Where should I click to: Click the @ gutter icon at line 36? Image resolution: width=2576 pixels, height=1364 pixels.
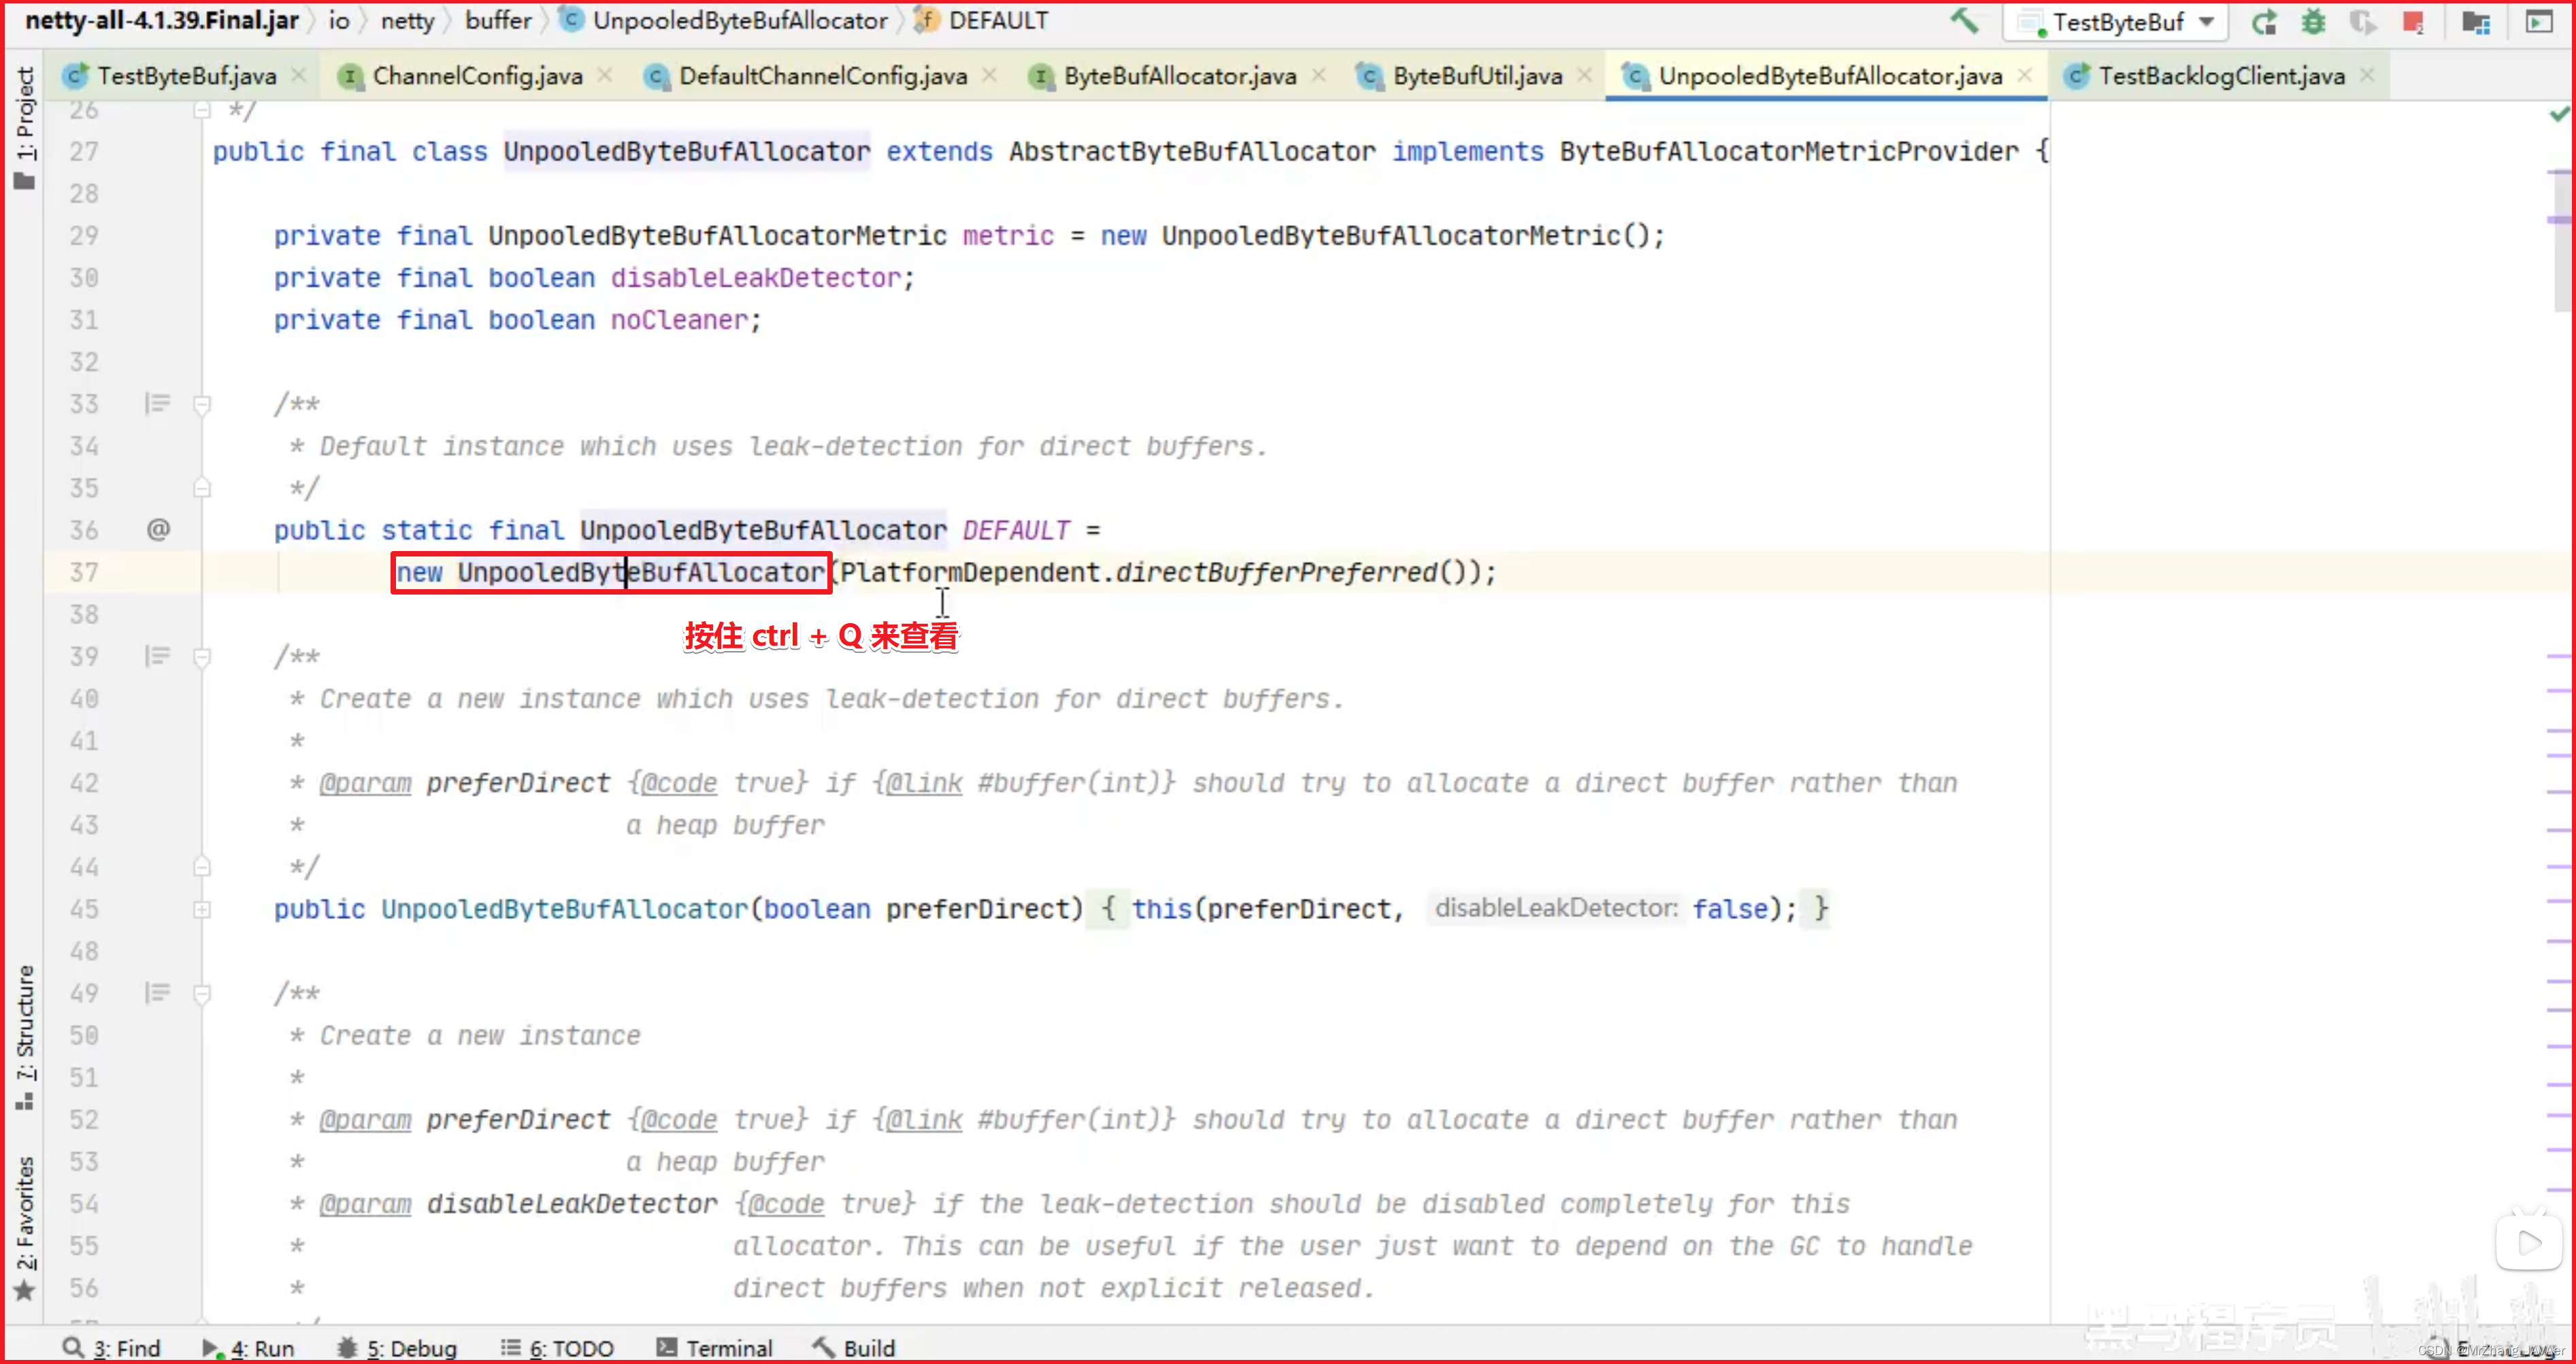pos(158,529)
